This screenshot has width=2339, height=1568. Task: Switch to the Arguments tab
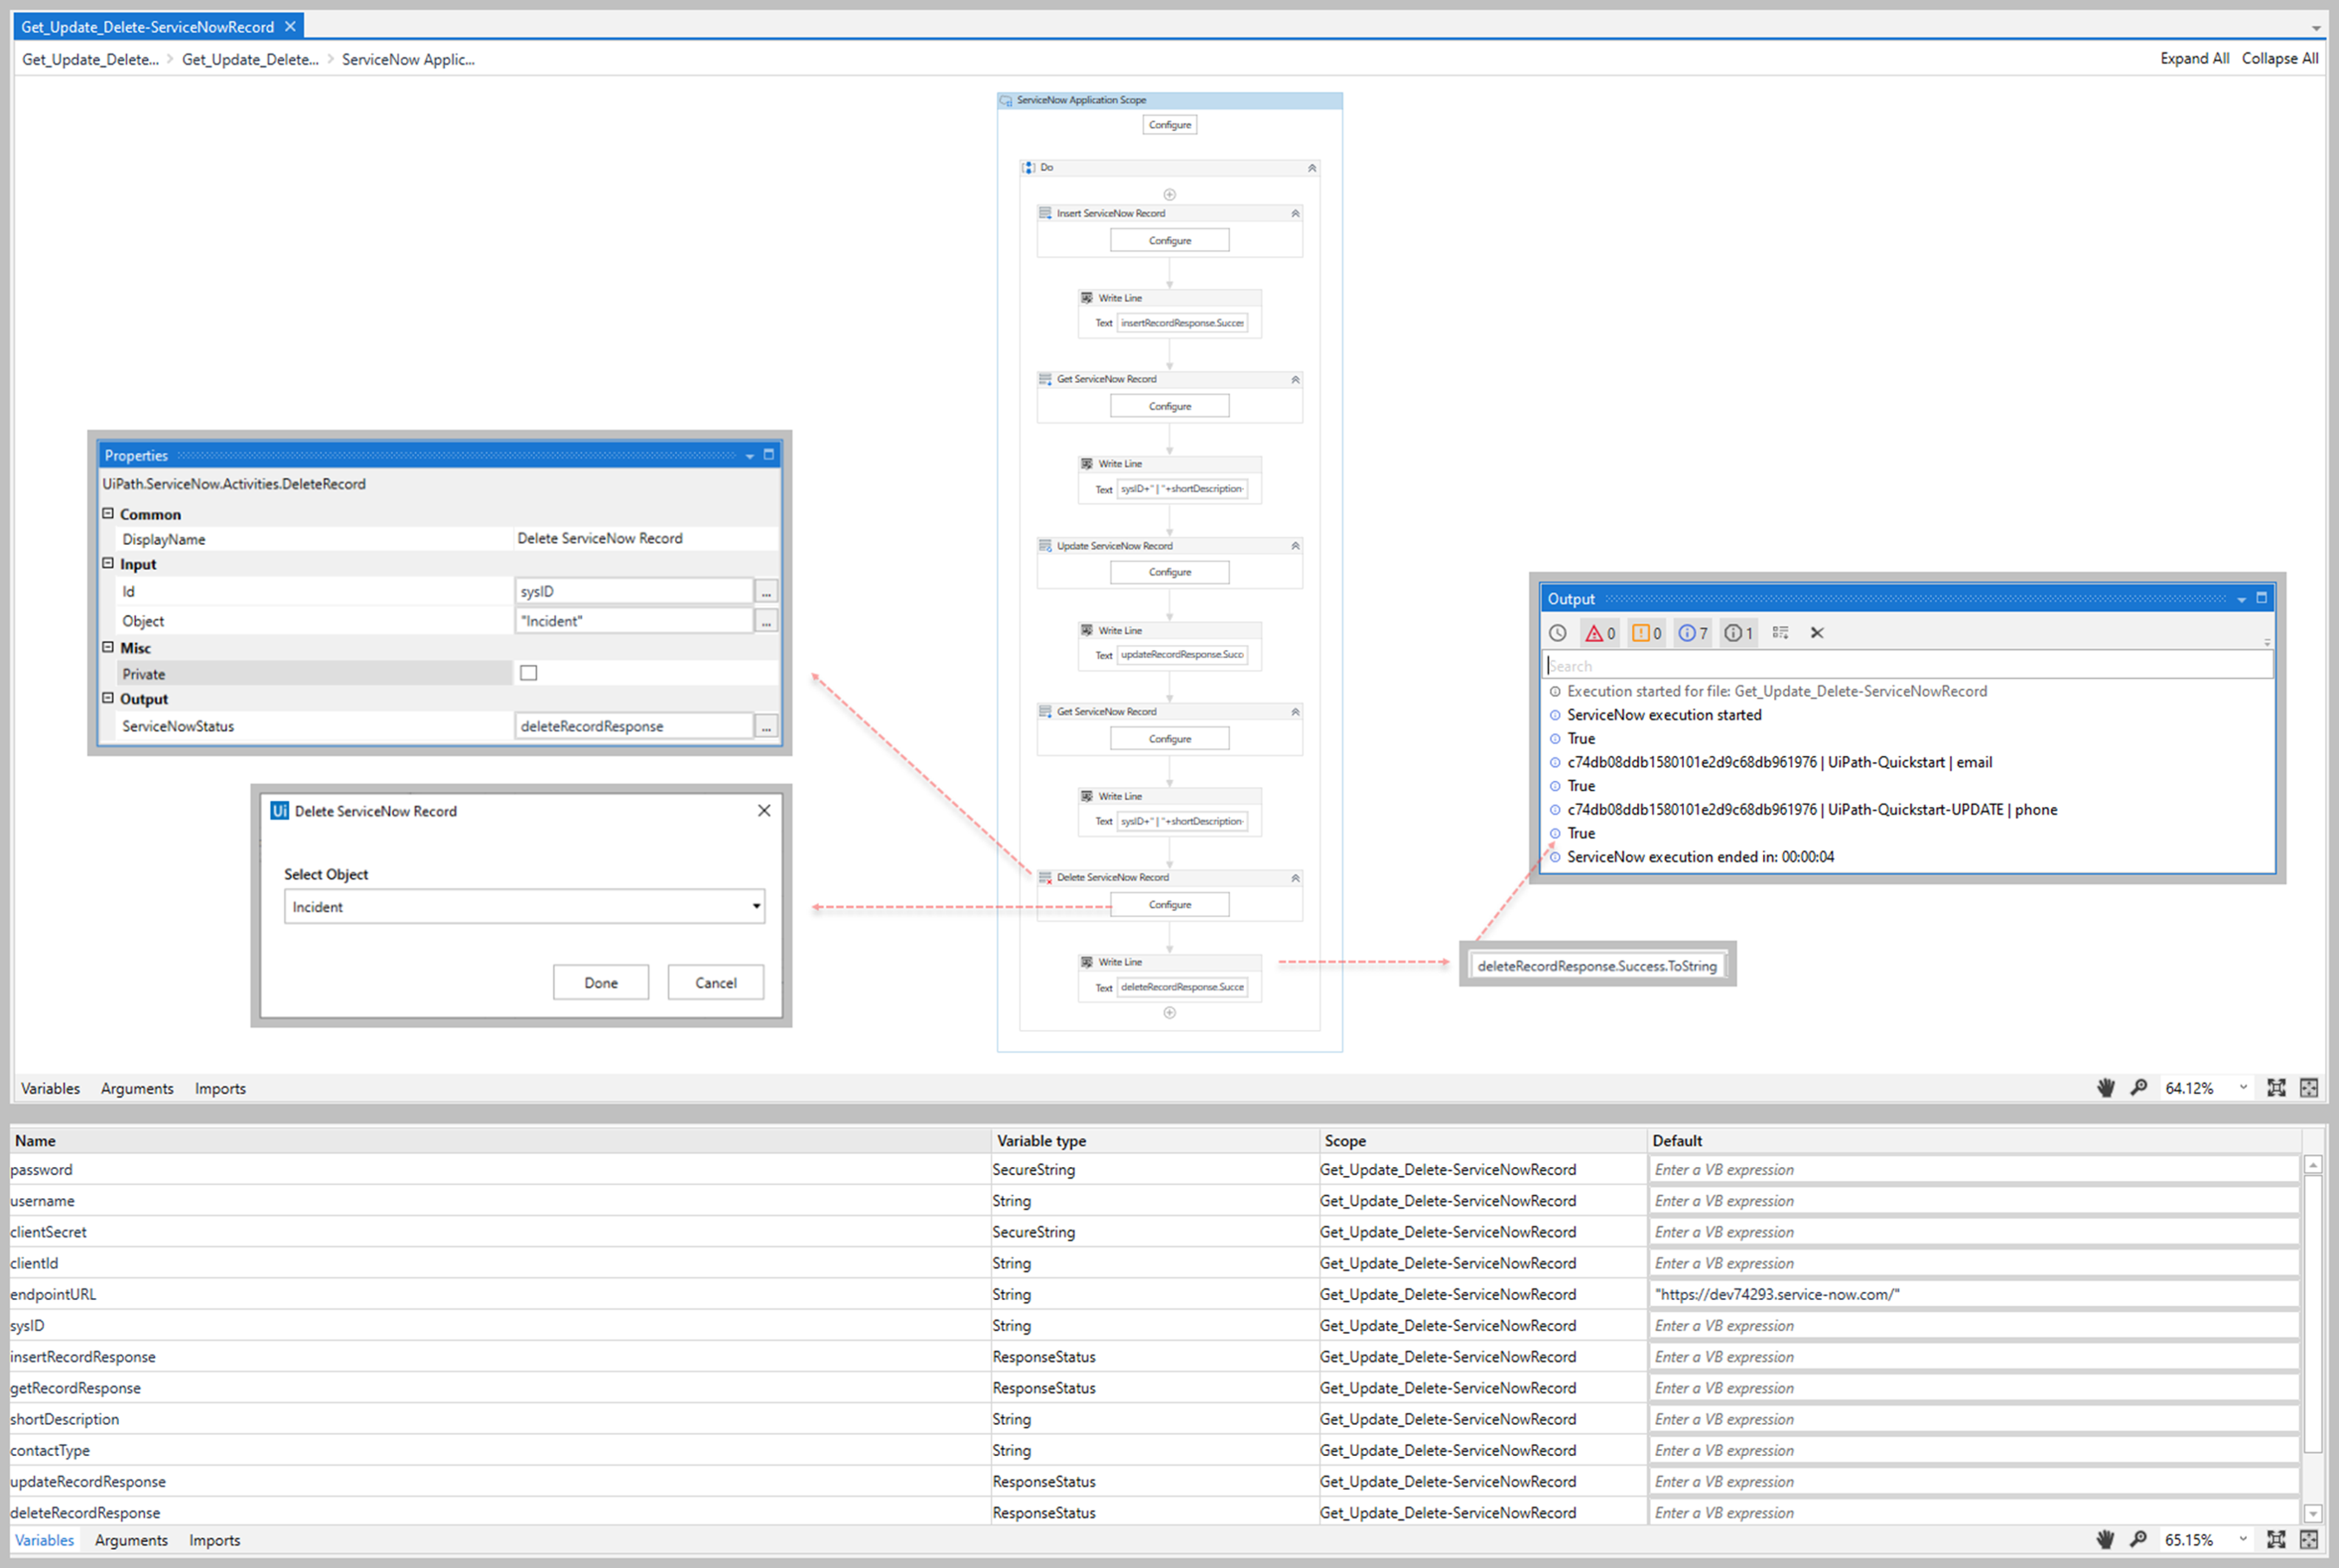pyautogui.click(x=137, y=1088)
